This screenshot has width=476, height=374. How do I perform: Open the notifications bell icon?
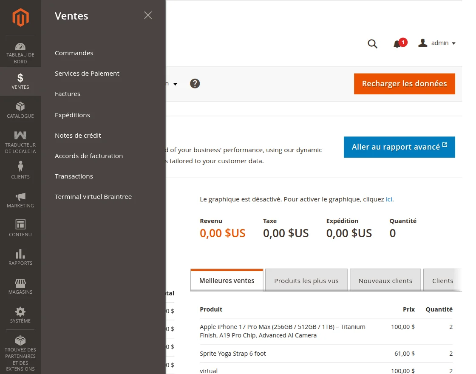(x=397, y=44)
